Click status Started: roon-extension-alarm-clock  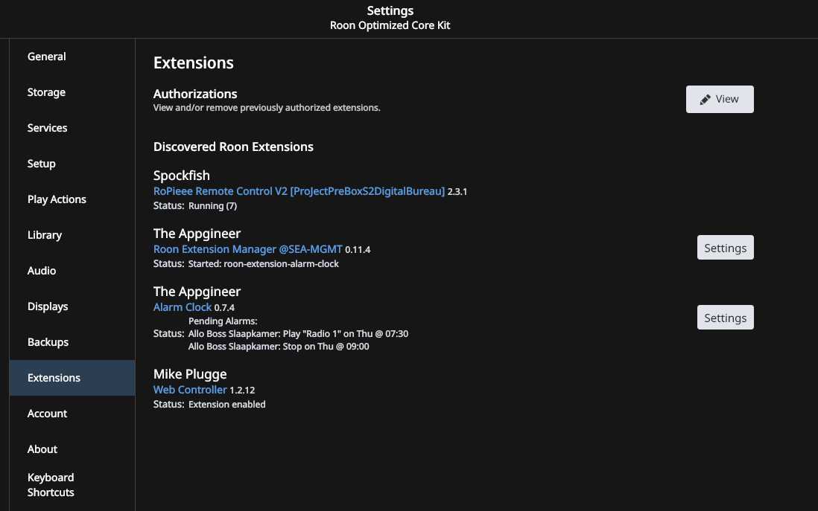(x=264, y=264)
